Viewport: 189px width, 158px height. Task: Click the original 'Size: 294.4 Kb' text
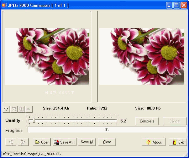point(56,108)
